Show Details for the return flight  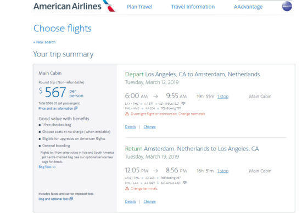coord(130,201)
